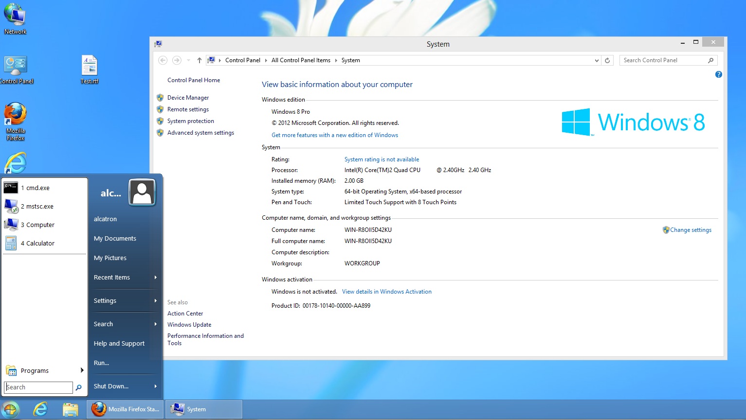Click the Search Control Panel field
This screenshot has height=420, width=746.
(x=668, y=60)
